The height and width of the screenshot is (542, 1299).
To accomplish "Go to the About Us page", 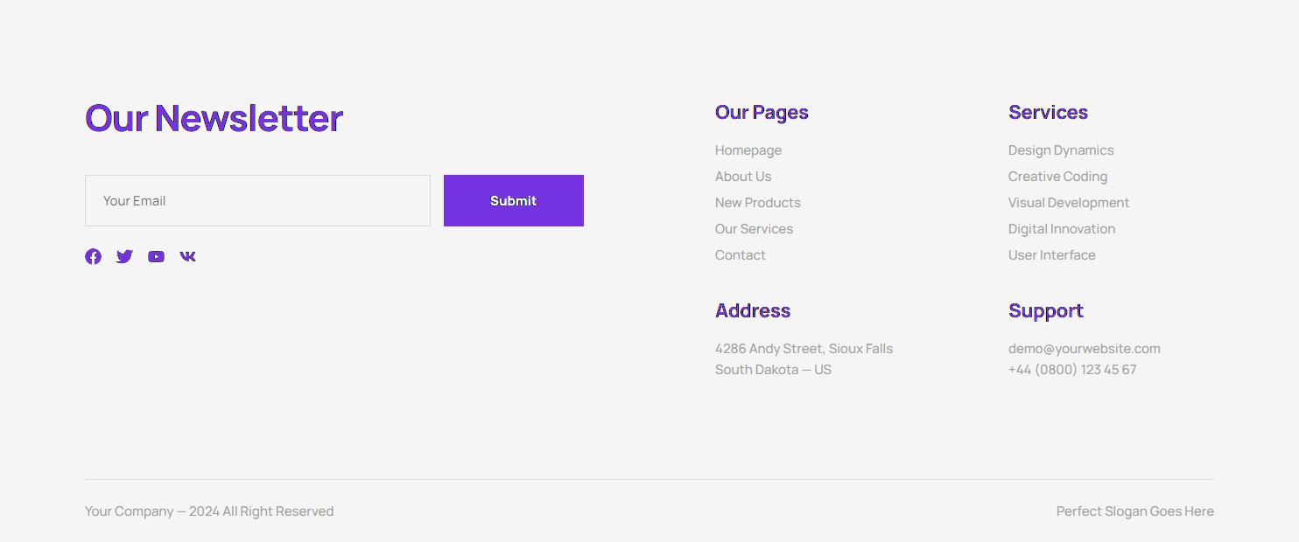I will pos(743,176).
